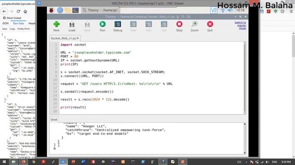This screenshot has height=165, width=295.
Task: Open the terminal icon on Pi panel
Action: pyautogui.click(x=76, y=10)
